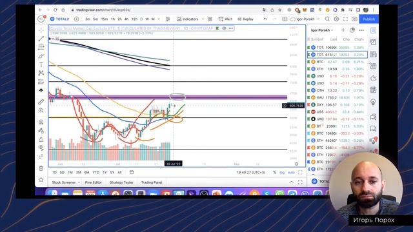Open the prediction and measurement tools
This screenshot has width=413, height=232.
pyautogui.click(x=41, y=82)
